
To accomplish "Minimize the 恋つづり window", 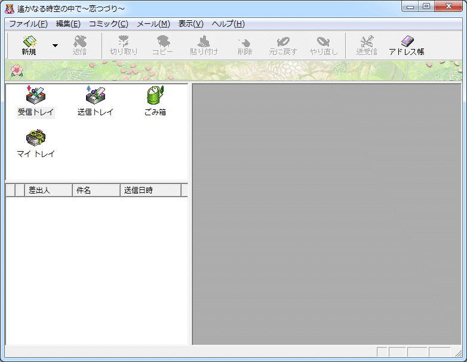I will [410, 6].
